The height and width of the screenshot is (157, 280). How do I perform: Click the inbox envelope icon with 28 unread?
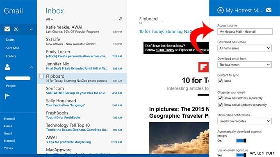7,29
